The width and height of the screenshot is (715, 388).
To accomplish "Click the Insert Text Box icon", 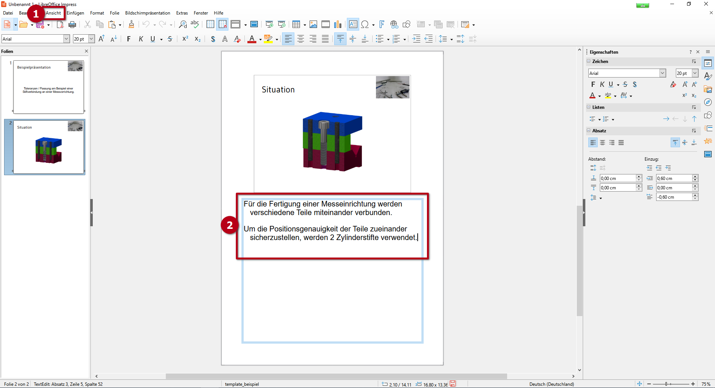I will [x=353, y=25].
